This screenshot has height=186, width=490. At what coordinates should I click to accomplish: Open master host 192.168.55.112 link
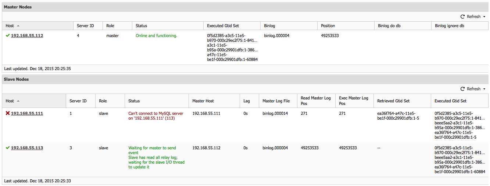point(27,36)
